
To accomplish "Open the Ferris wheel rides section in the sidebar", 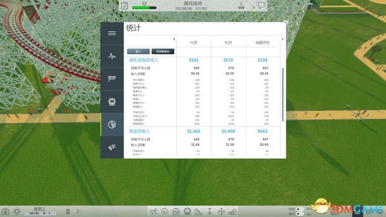I will (112, 101).
